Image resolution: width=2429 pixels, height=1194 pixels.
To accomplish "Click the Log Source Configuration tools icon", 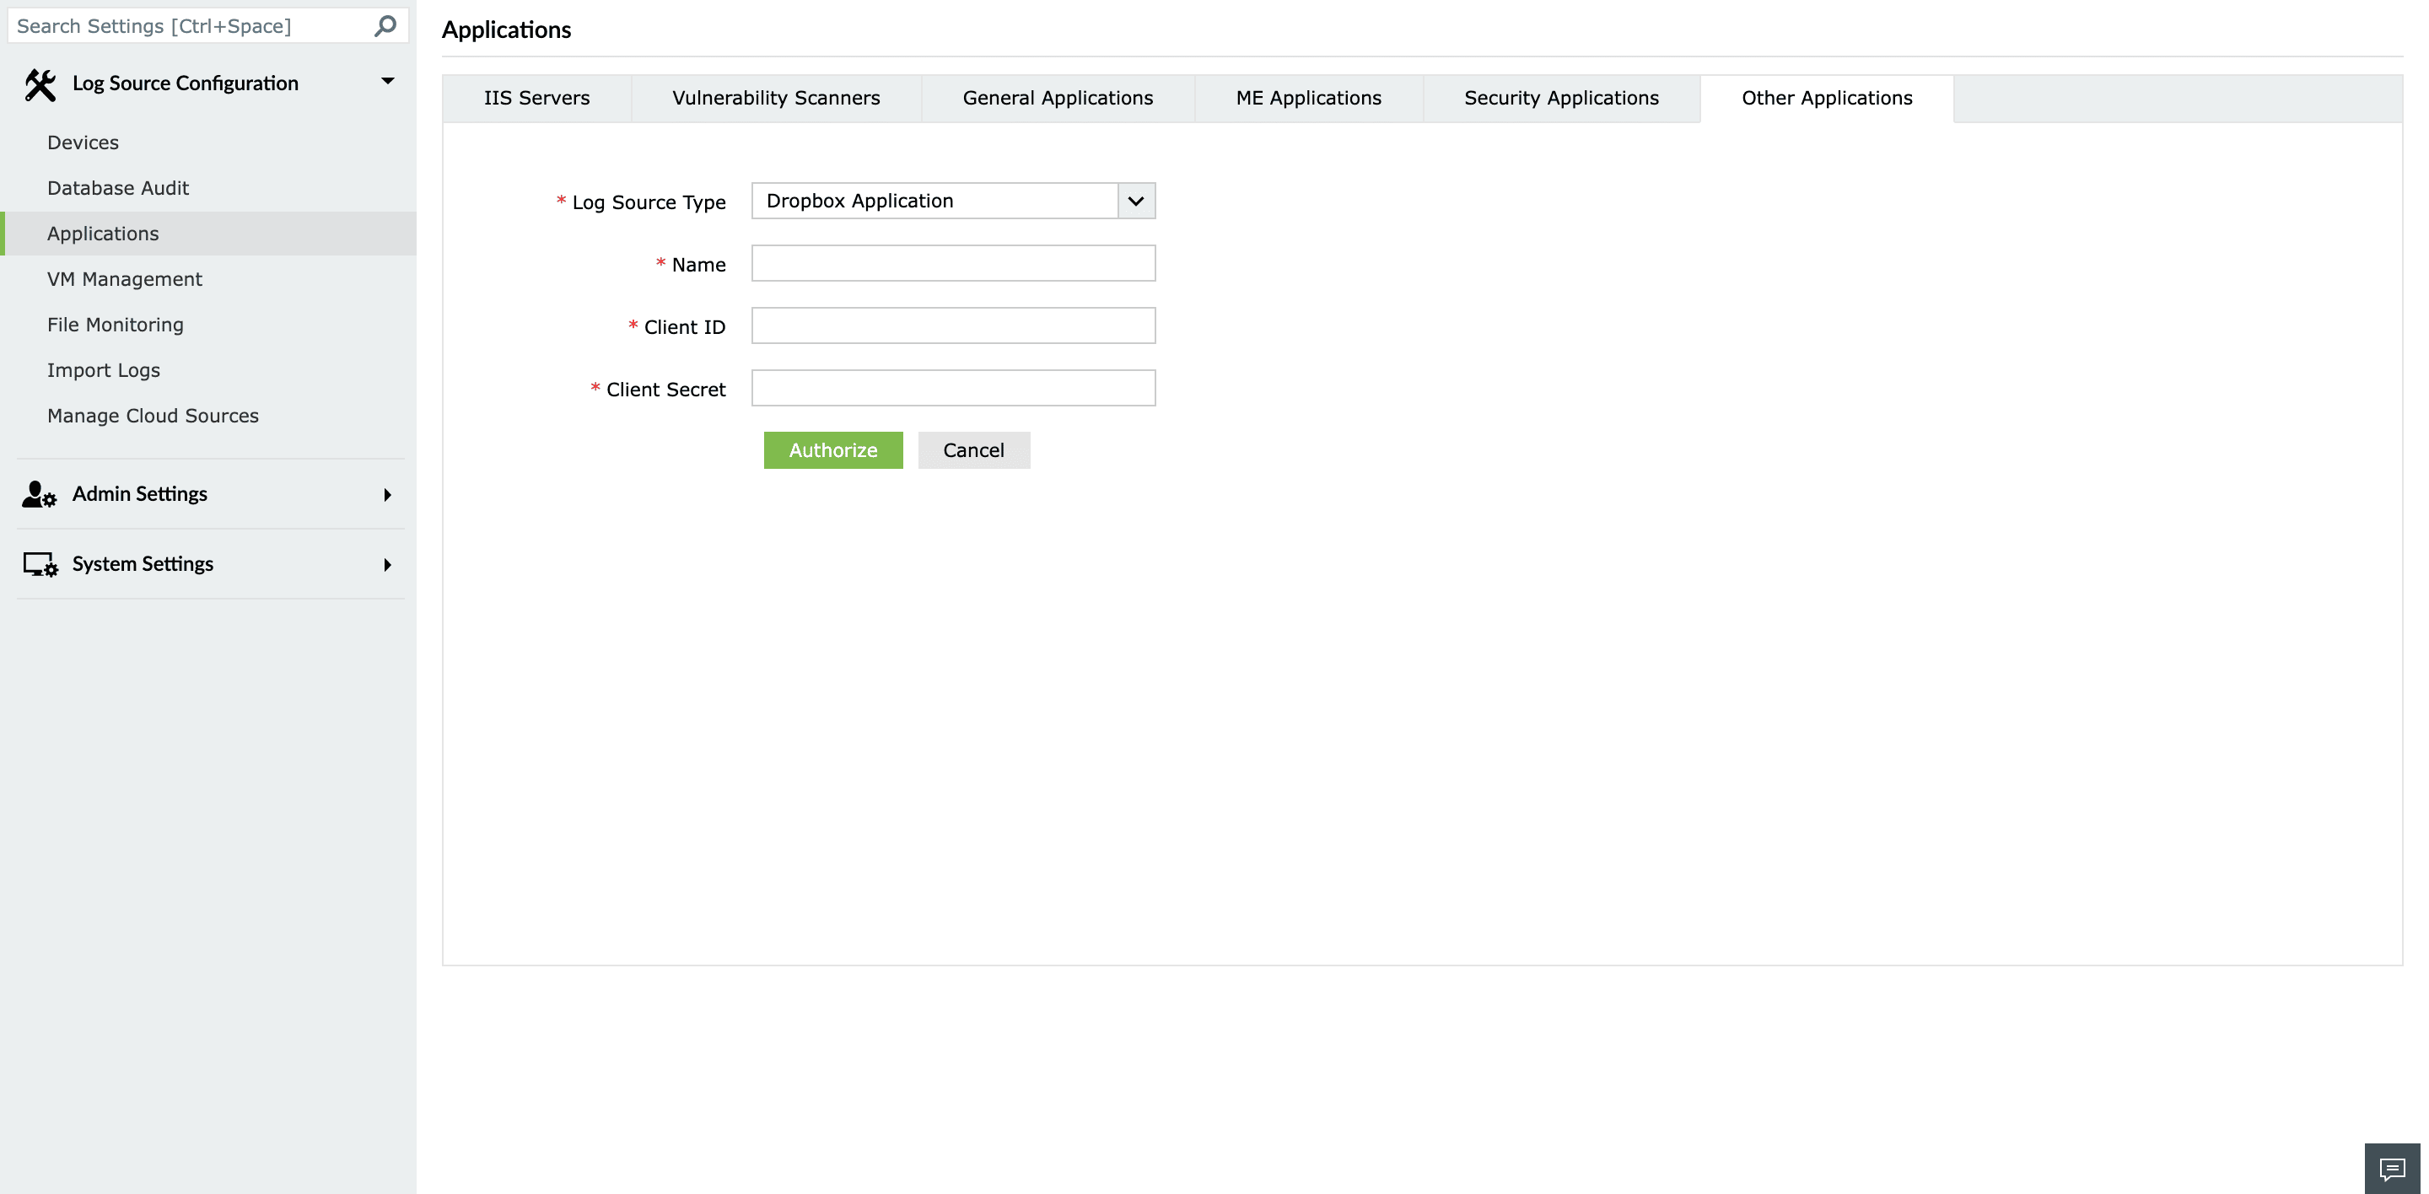I will (x=40, y=83).
